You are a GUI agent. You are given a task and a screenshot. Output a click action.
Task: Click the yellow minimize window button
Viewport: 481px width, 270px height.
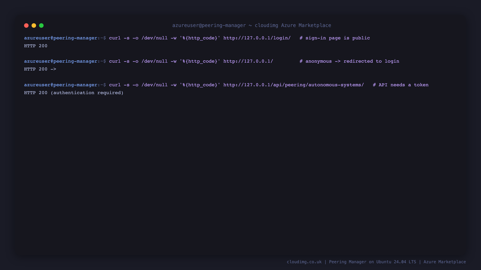point(34,25)
